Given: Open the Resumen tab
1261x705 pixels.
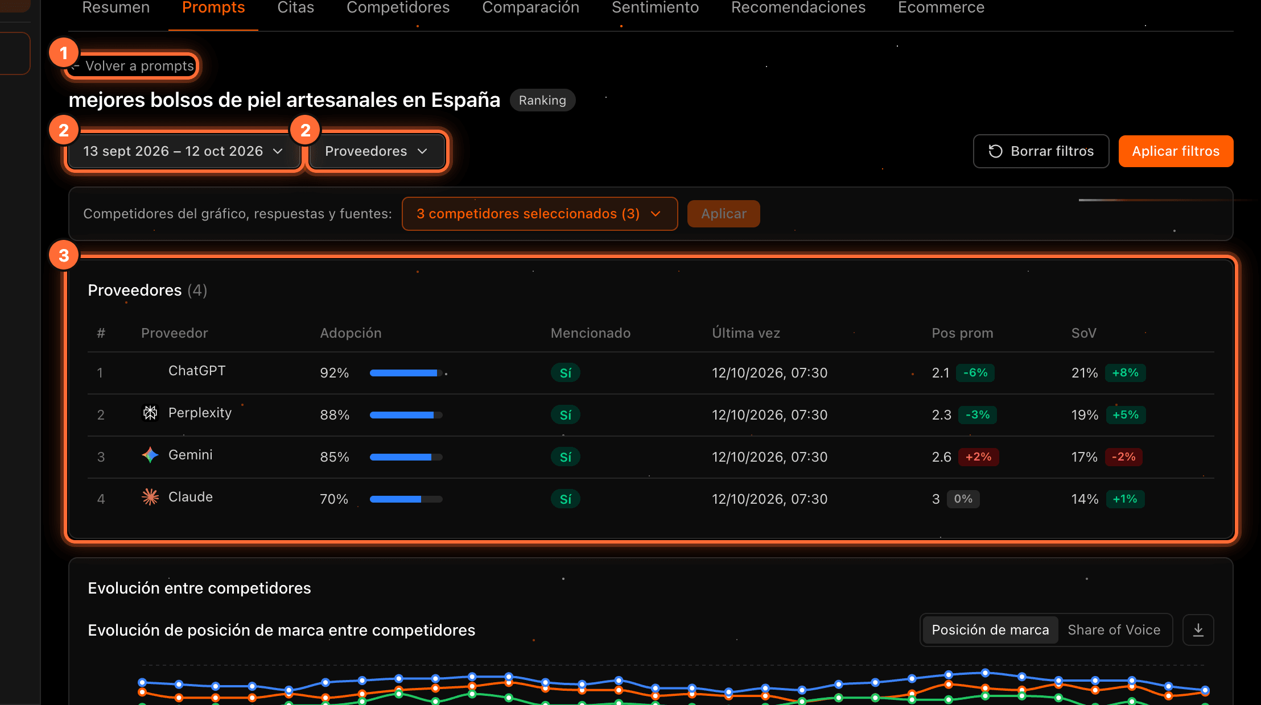Looking at the screenshot, I should coord(116,7).
